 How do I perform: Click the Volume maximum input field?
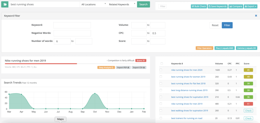coord(157,25)
